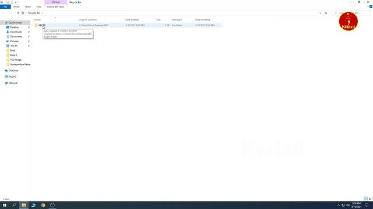Screen dimensions: 373x209
Task: Click the Recycle Bin breadcrumb in address bar
Action: 34,13
